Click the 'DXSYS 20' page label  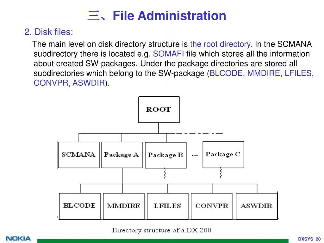[x=309, y=239]
